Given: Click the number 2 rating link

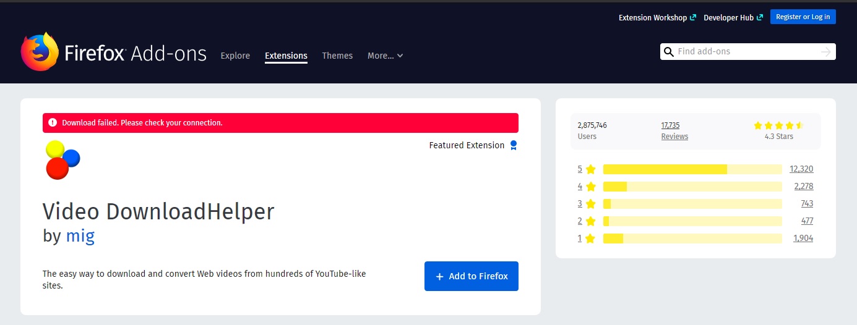Looking at the screenshot, I should coord(580,221).
